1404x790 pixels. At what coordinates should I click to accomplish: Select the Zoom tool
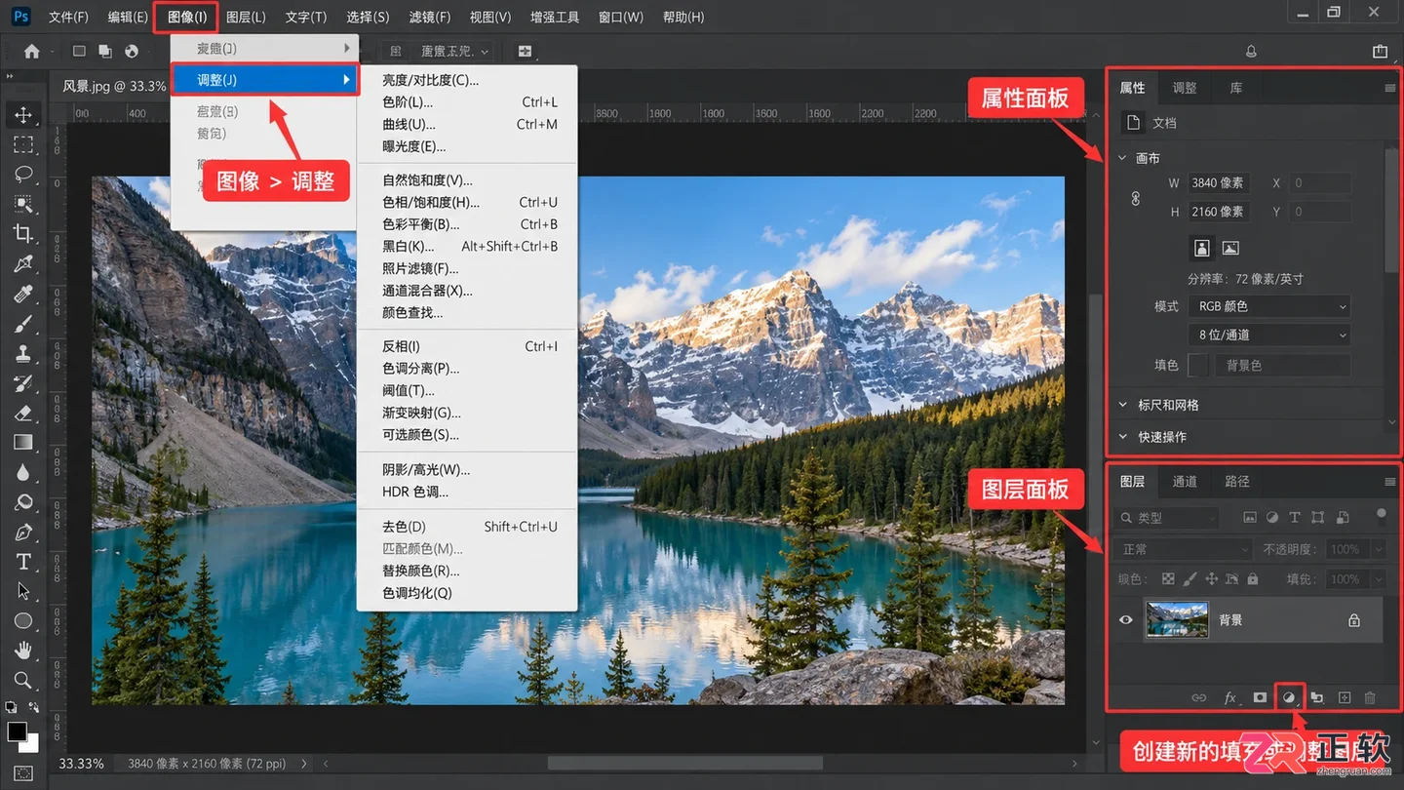(x=23, y=680)
